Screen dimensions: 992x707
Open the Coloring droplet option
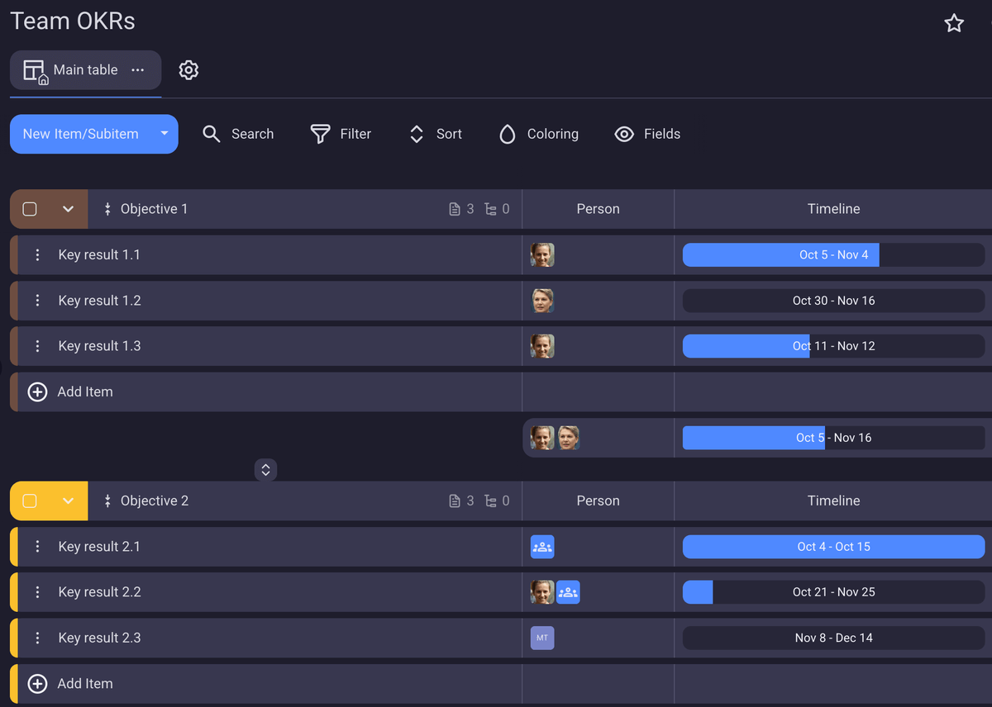coord(508,134)
